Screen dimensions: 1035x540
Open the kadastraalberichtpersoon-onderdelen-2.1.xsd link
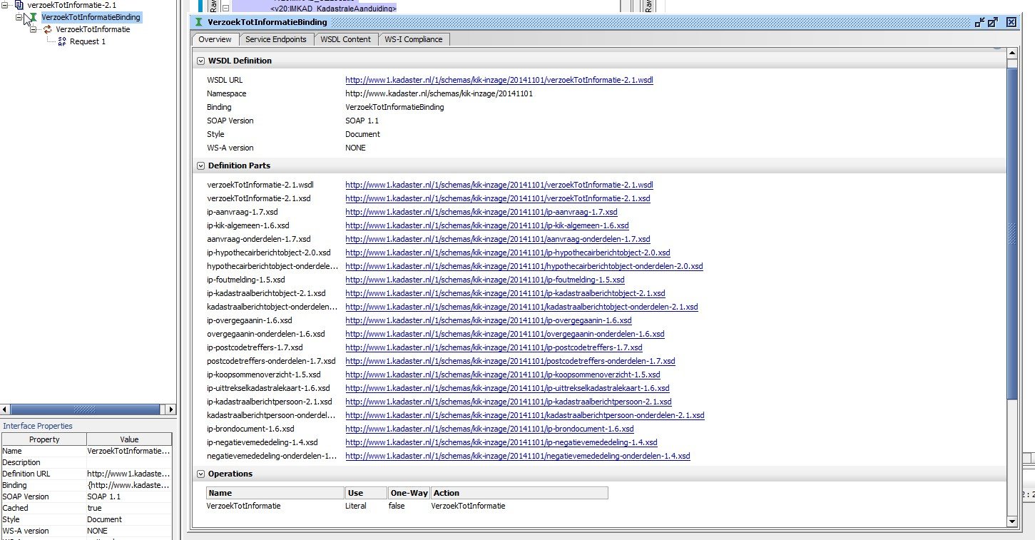525,415
